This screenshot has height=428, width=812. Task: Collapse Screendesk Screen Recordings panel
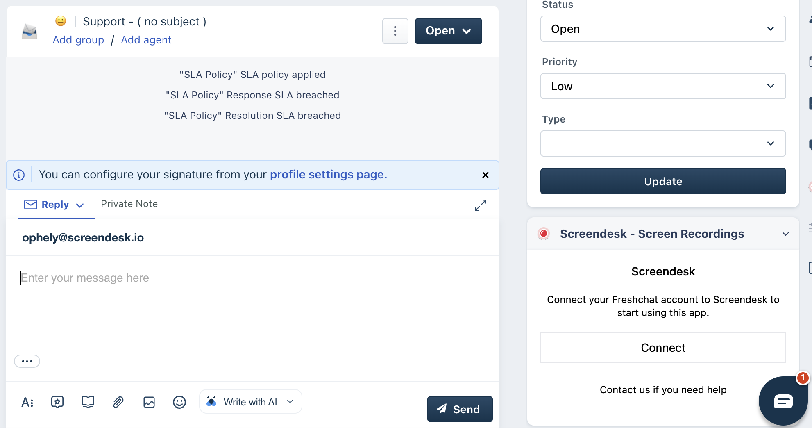pyautogui.click(x=785, y=234)
